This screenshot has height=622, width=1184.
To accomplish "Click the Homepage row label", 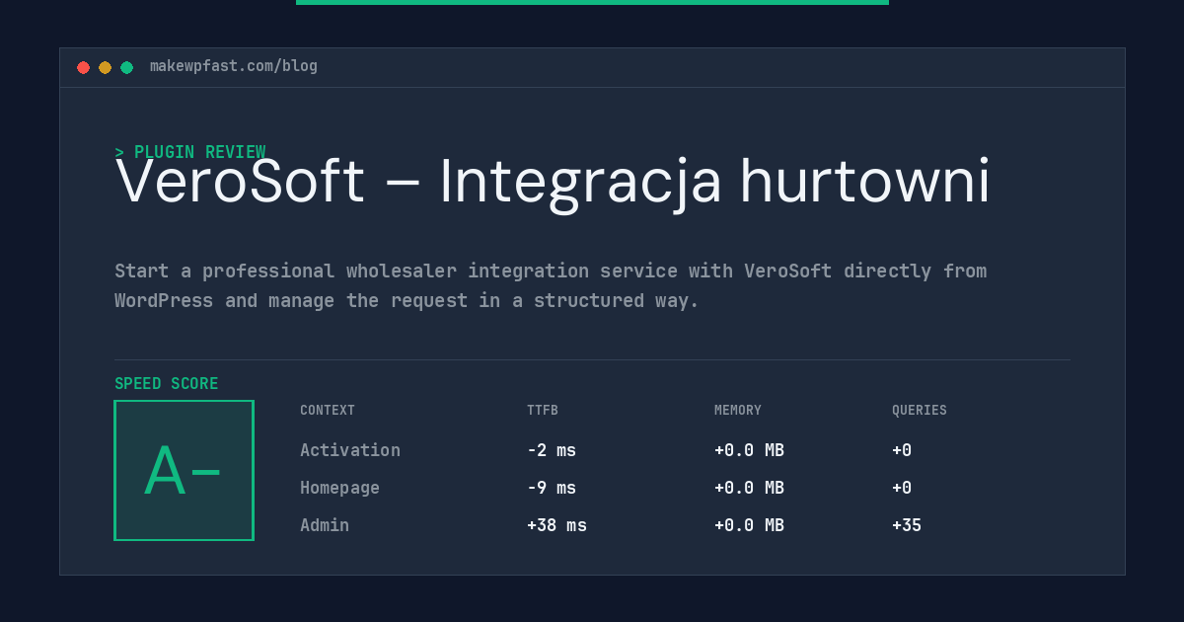I will click(x=339, y=488).
